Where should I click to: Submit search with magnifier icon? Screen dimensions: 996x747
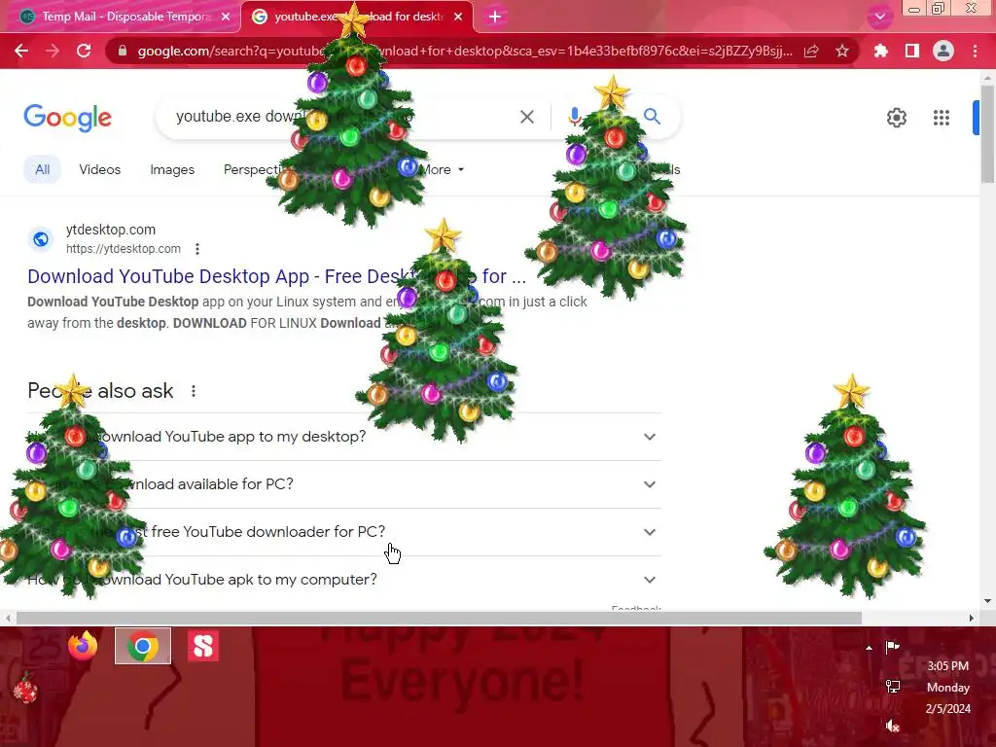652,117
